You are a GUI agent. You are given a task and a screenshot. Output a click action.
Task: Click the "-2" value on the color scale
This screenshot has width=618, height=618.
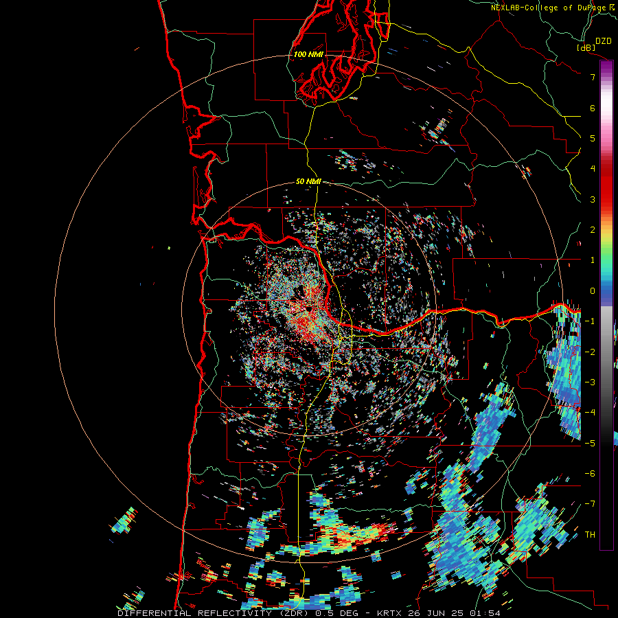click(590, 352)
